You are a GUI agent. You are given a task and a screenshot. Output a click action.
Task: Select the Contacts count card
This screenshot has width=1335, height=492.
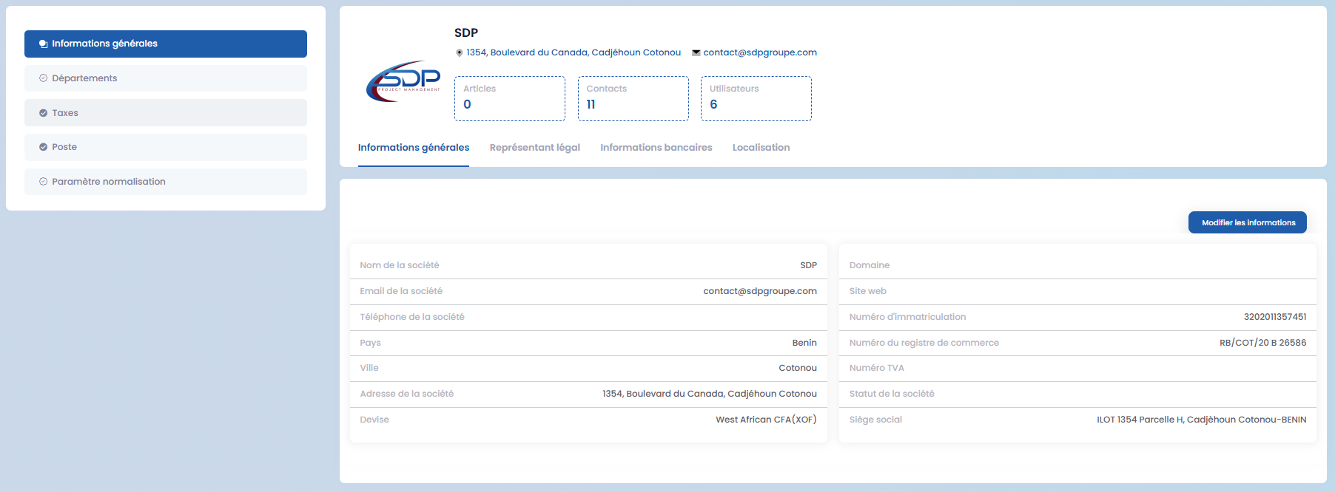tap(633, 98)
